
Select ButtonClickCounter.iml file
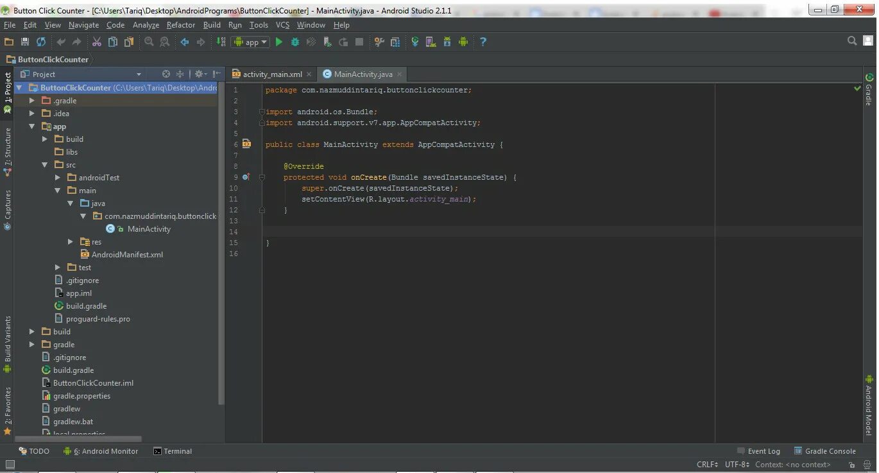click(93, 383)
